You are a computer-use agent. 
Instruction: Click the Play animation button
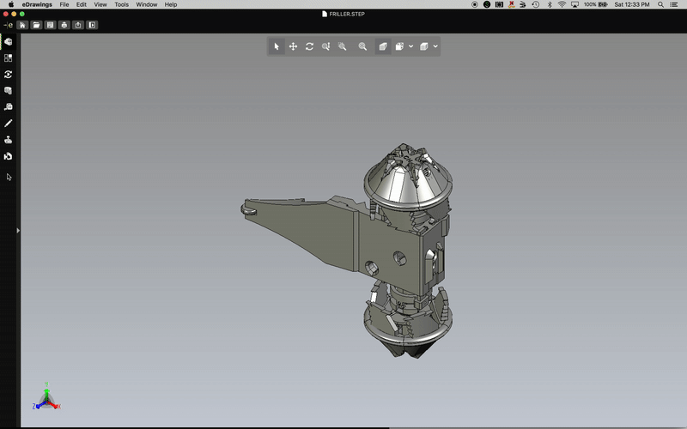92,25
